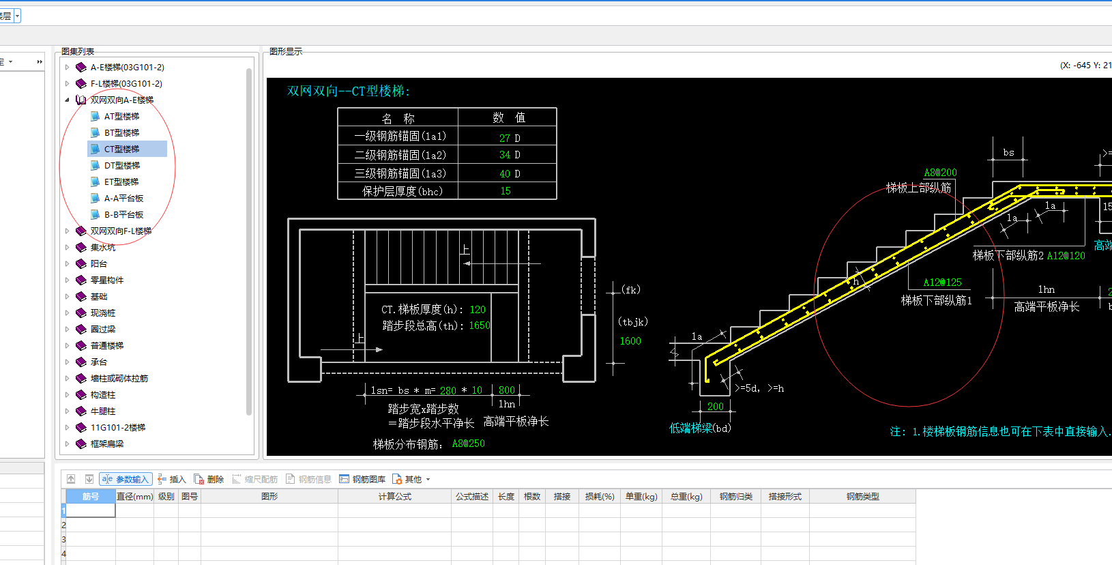Collapse the 双网双向A-E楼梯 tree node
Screen dimensions: 1112x565
(x=67, y=100)
